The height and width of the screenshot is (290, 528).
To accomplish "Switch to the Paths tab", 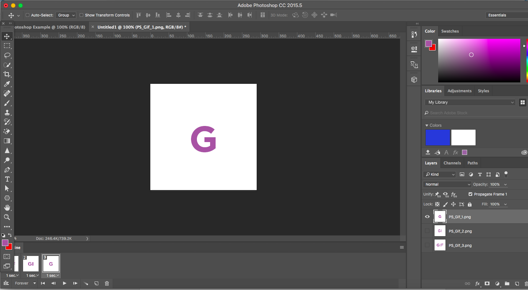I will (473, 163).
